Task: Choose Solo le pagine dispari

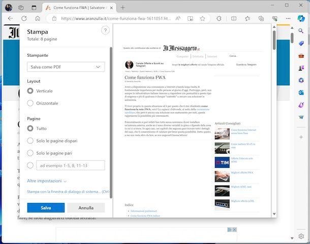Action: click(x=30, y=141)
